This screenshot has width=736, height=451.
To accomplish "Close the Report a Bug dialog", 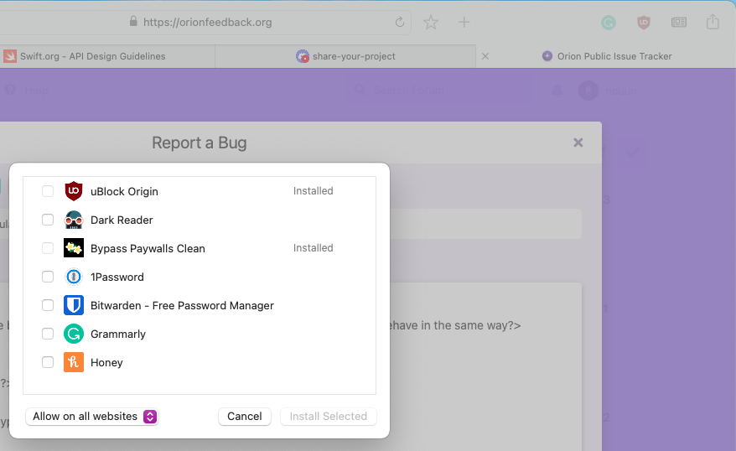I will point(578,143).
